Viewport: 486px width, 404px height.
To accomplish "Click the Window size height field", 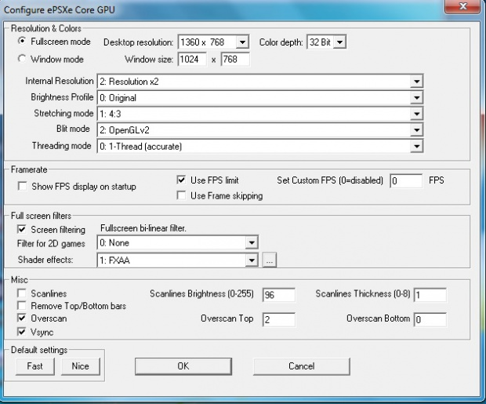I will click(x=235, y=59).
